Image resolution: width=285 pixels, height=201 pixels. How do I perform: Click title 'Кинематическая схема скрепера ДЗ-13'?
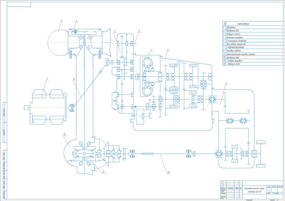click(254, 190)
